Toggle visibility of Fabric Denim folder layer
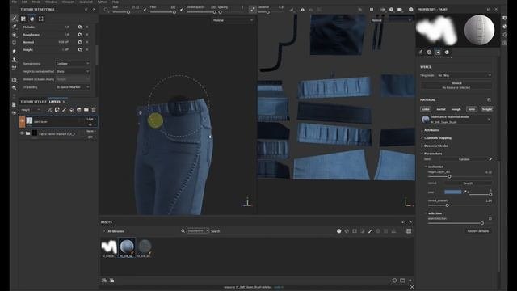Image resolution: width=517 pixels, height=291 pixels. [x=22, y=133]
